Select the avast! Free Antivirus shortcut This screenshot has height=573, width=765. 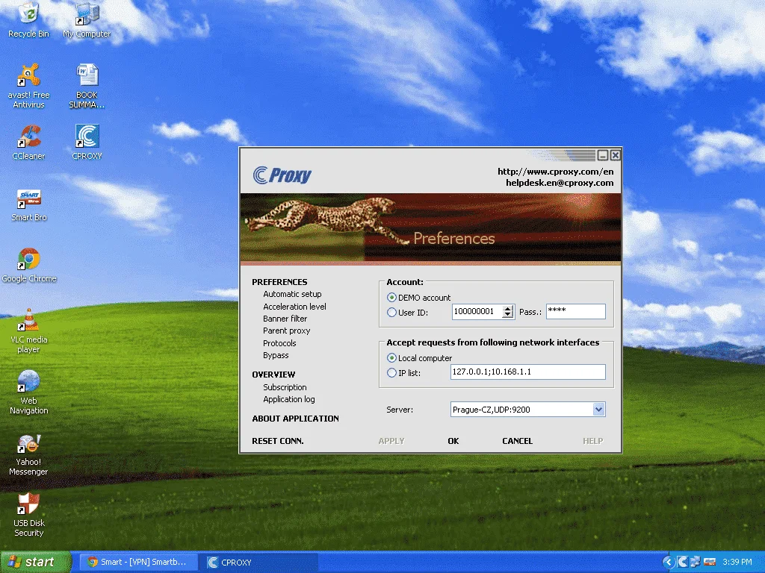pos(29,86)
